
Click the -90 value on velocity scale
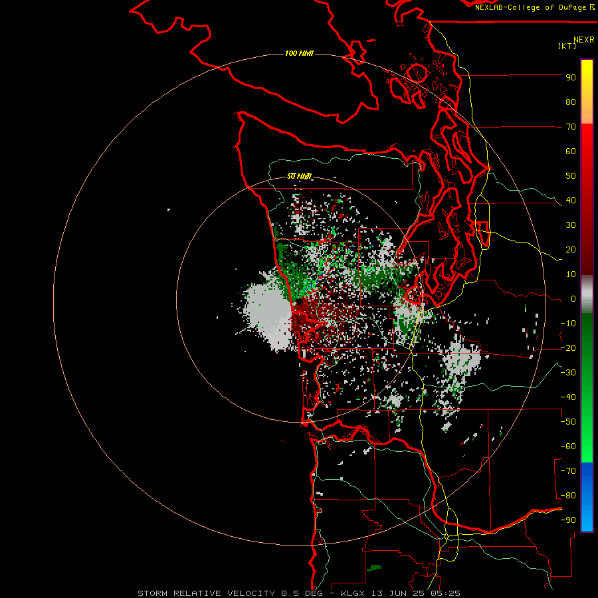click(x=568, y=520)
